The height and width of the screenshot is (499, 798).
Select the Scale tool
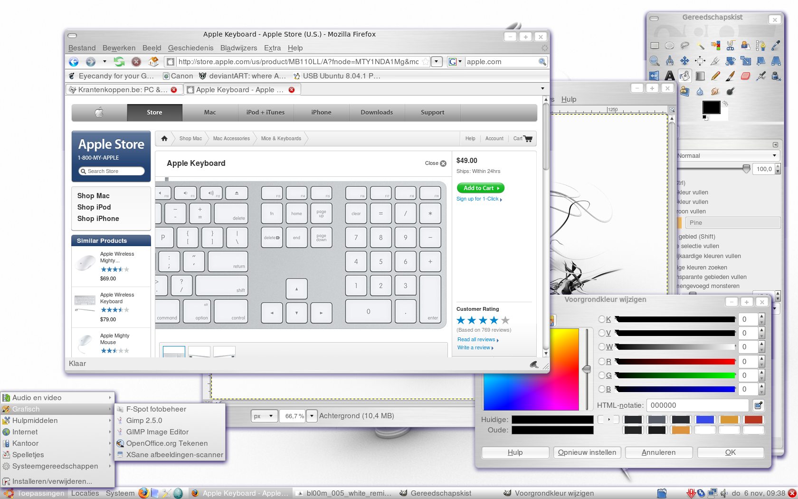[746, 61]
